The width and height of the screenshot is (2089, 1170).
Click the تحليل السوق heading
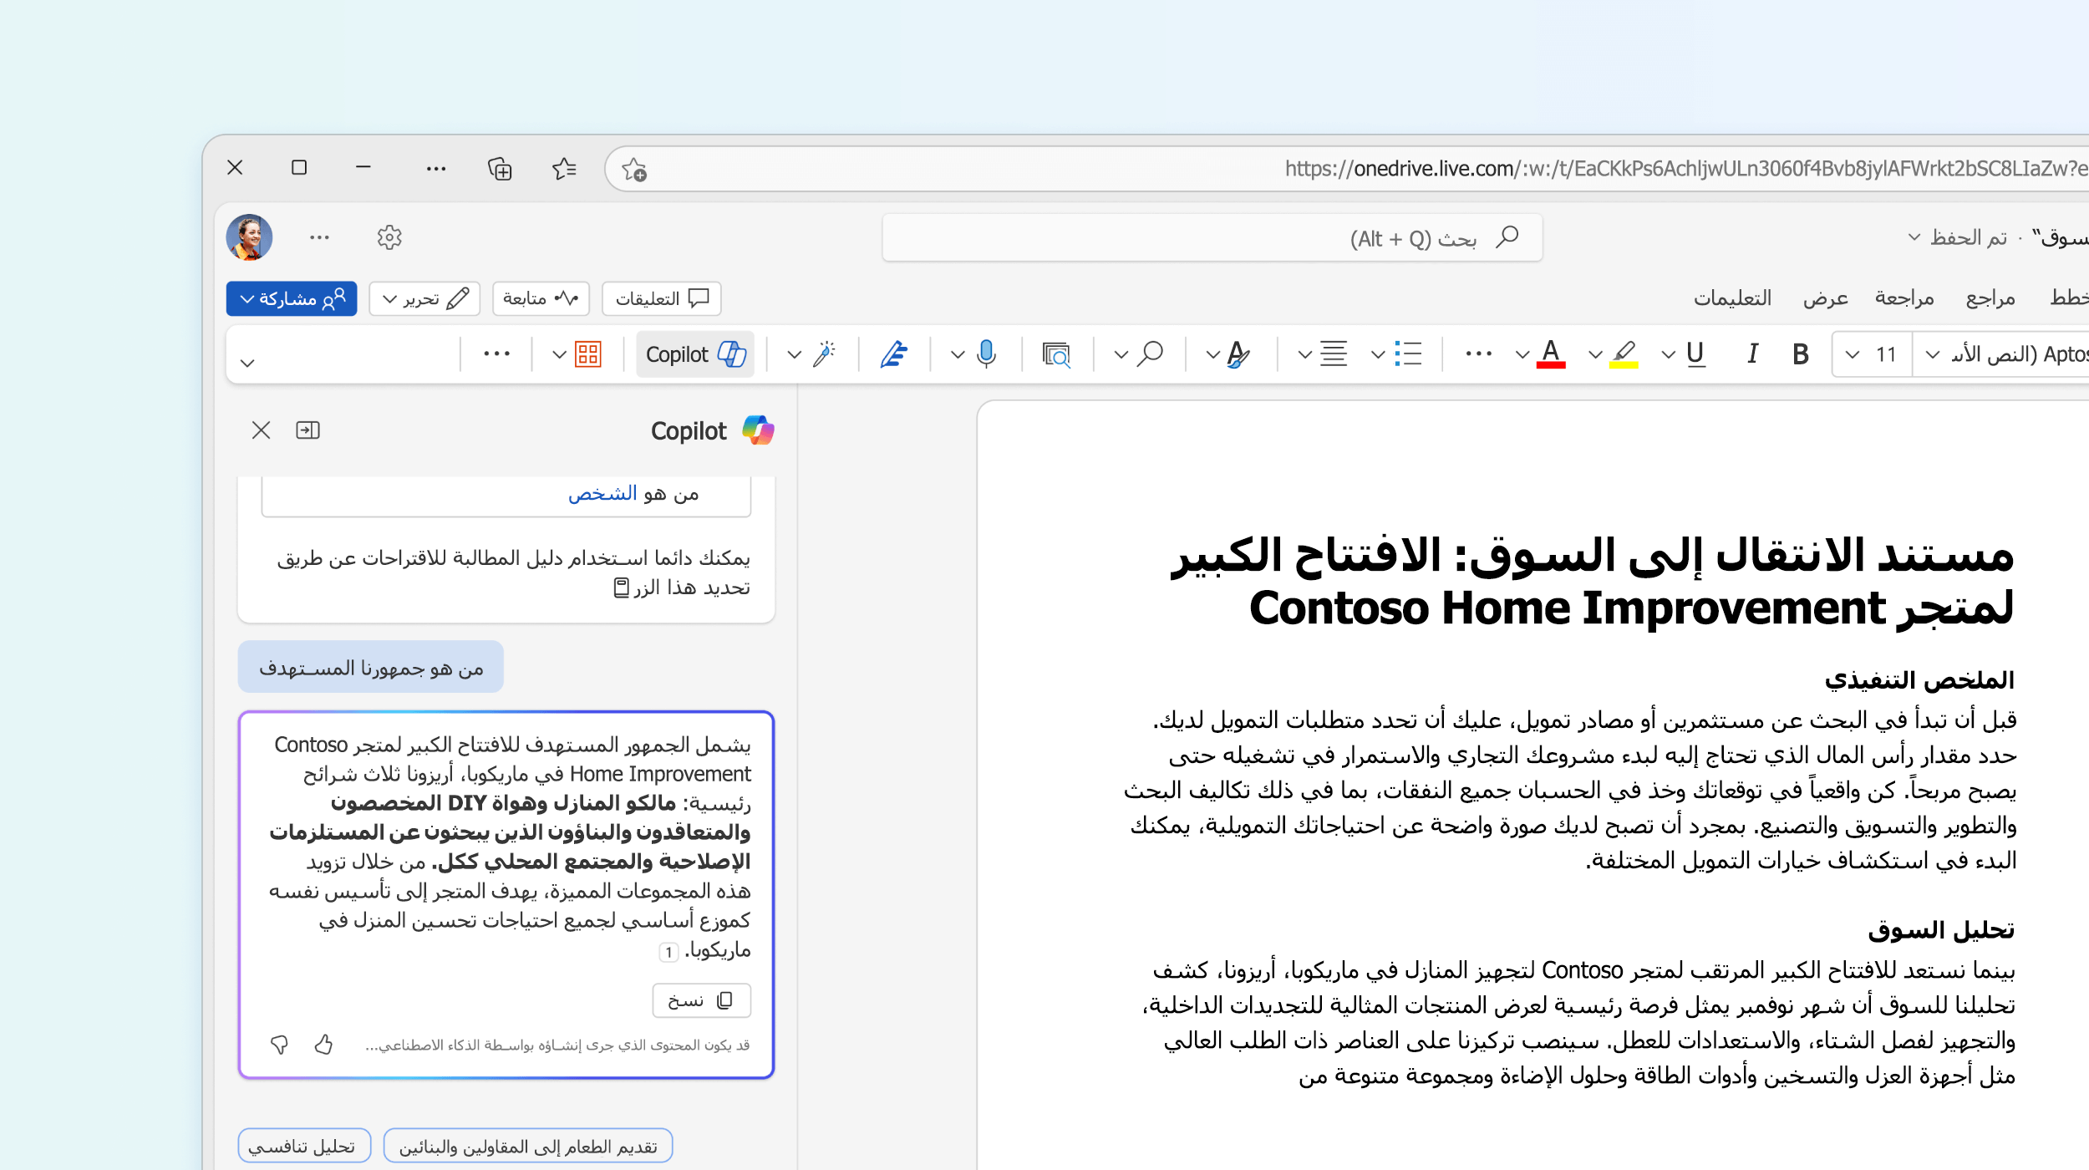click(x=1940, y=929)
